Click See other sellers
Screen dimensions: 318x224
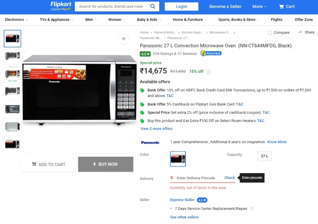point(184,217)
